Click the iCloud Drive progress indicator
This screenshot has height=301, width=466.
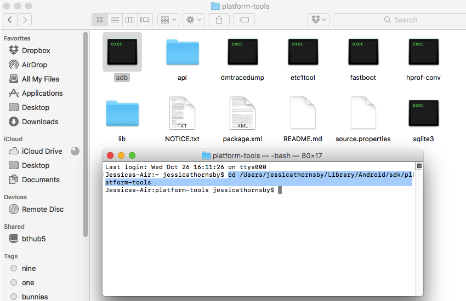75,151
